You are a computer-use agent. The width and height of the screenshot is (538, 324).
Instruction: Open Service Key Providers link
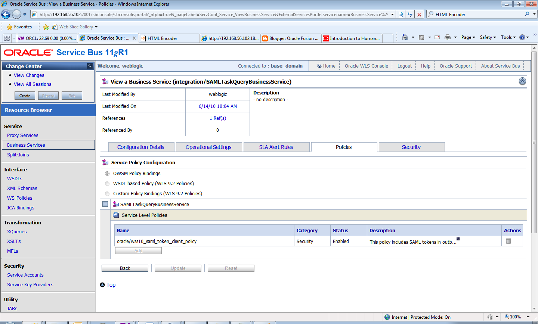pyautogui.click(x=30, y=285)
